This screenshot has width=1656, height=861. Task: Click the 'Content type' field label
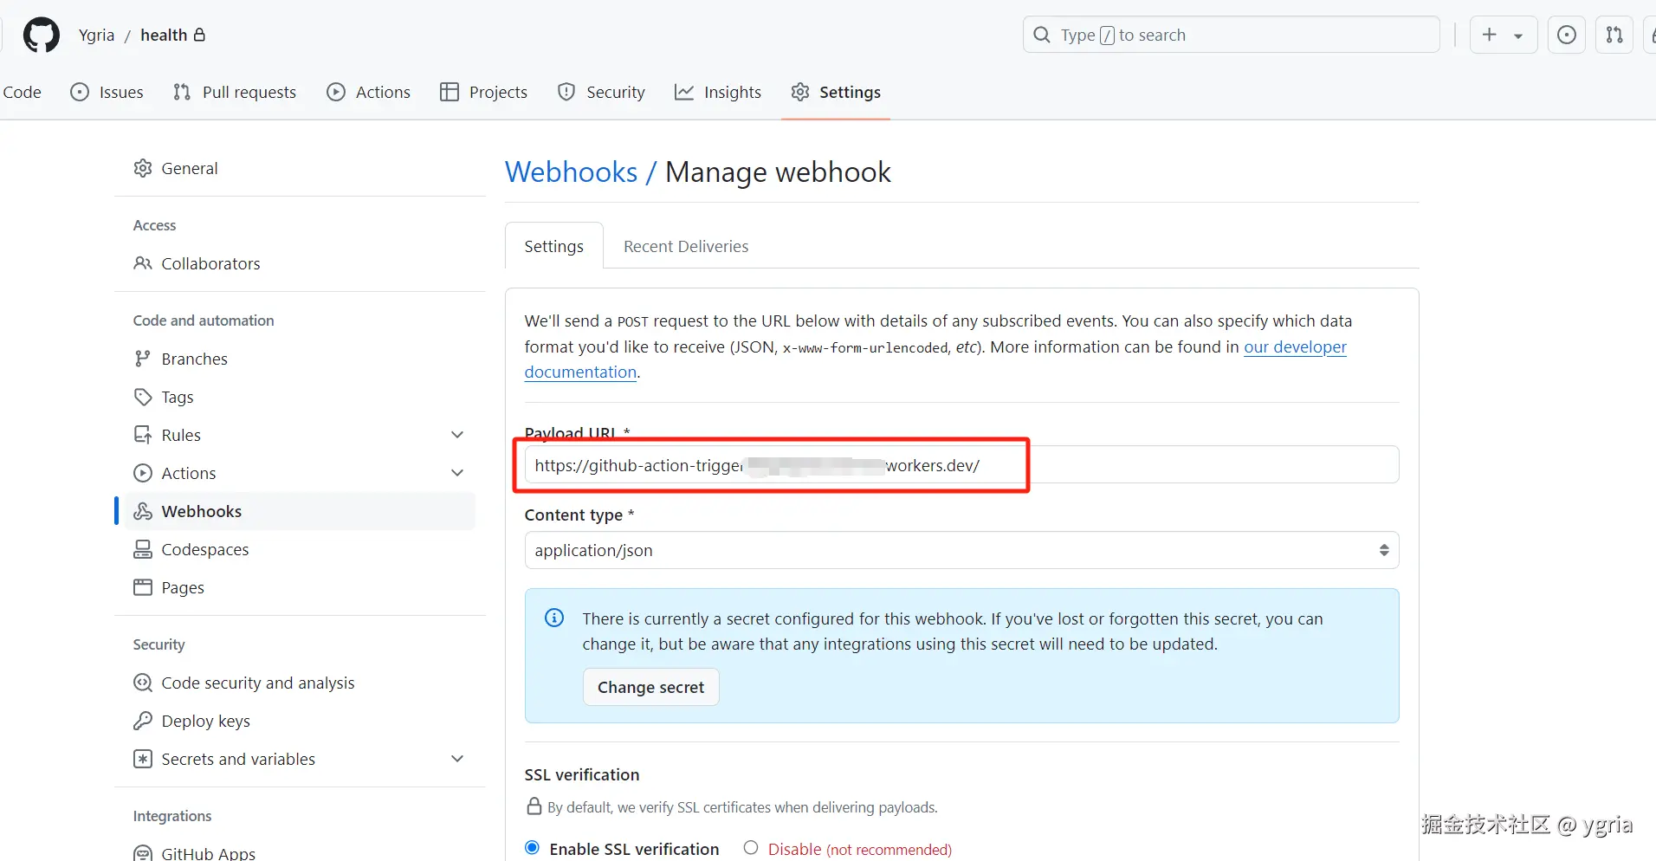(573, 515)
